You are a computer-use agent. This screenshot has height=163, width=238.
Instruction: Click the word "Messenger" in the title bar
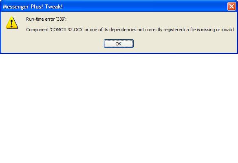point(16,7)
